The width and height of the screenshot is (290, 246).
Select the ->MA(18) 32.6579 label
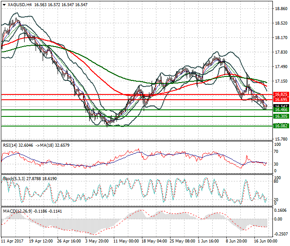tap(52, 145)
